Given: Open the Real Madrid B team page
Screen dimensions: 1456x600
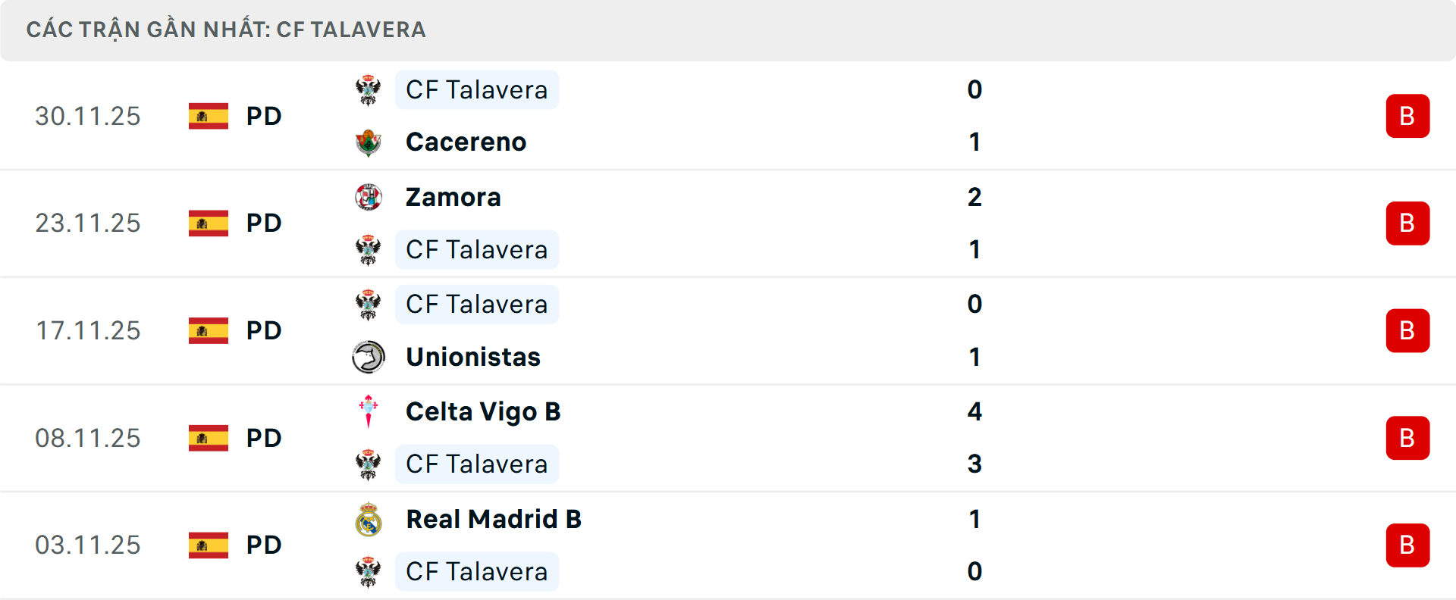Looking at the screenshot, I should [494, 519].
